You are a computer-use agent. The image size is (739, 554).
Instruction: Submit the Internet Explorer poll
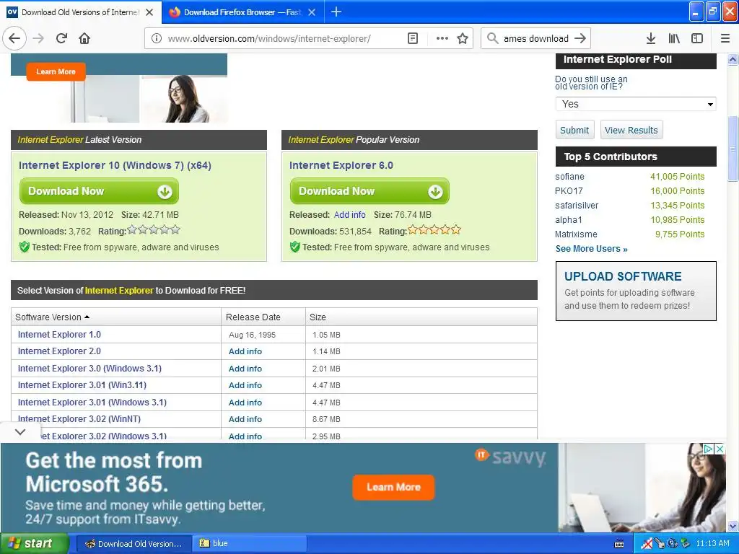[x=574, y=130]
